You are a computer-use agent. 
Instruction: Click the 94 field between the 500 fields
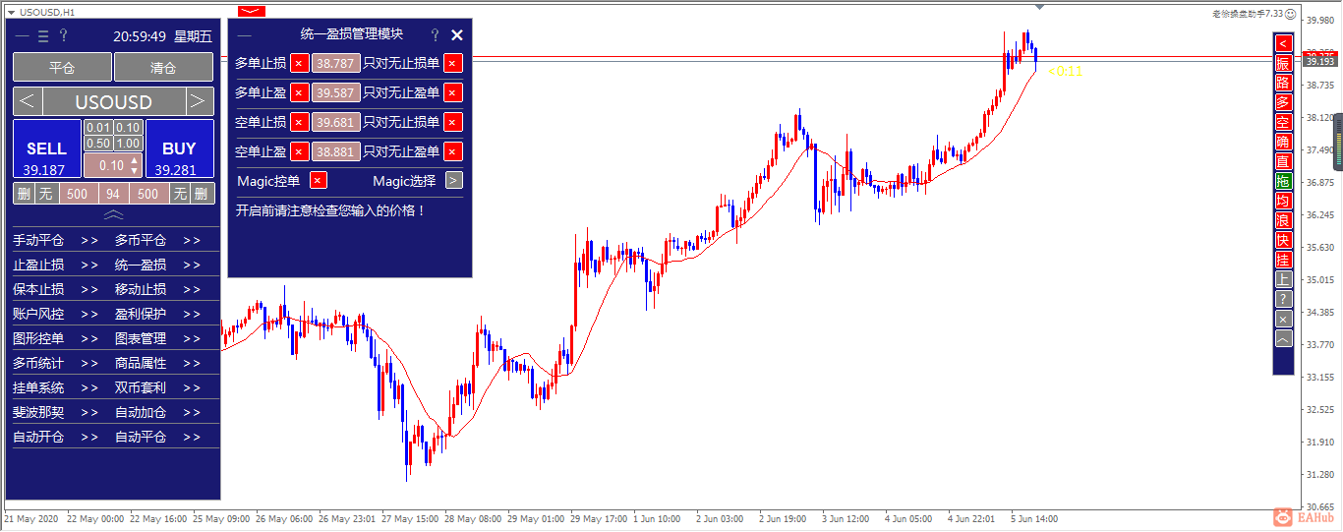113,195
